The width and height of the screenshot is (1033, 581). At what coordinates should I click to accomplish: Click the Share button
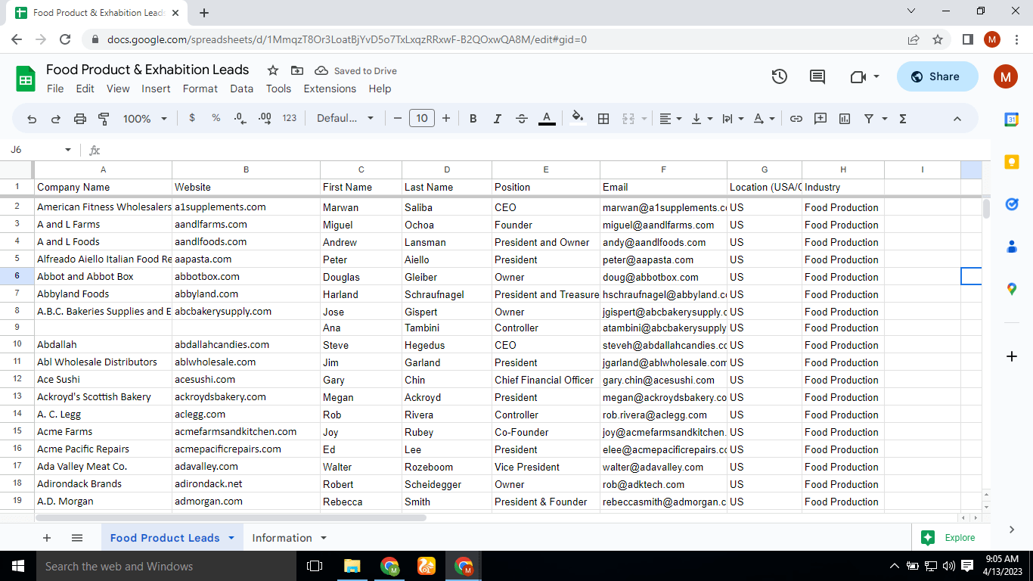click(937, 76)
